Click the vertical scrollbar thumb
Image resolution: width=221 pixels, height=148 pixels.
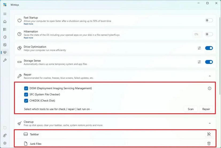(220, 55)
